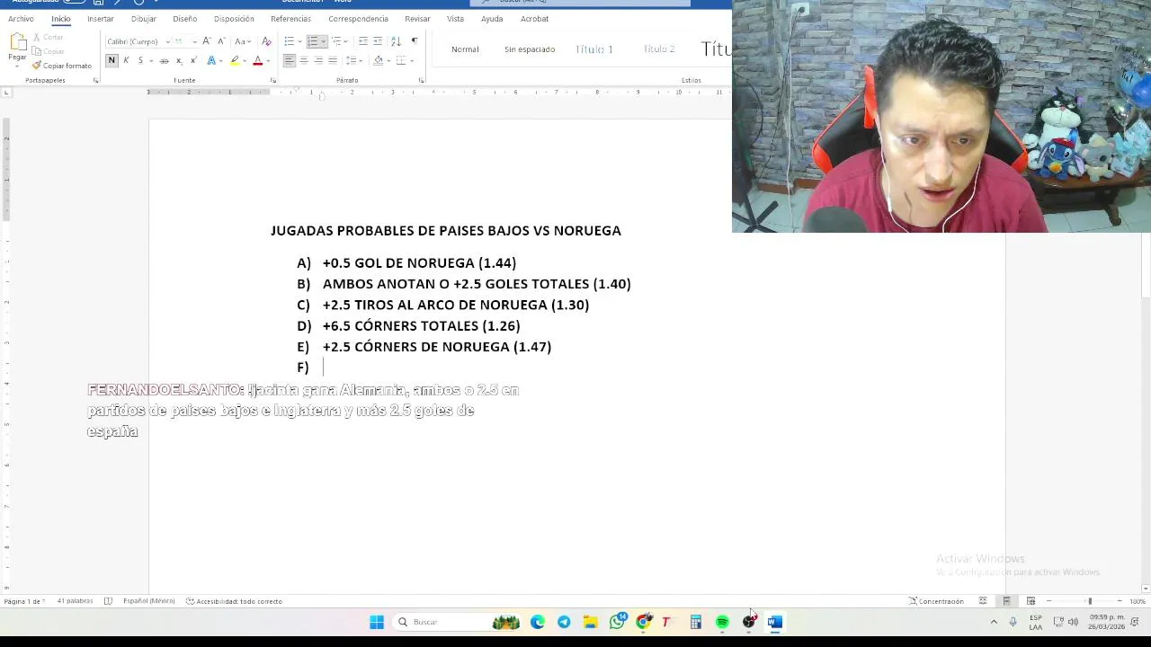Decrease paragraph indent
Image resolution: width=1151 pixels, height=647 pixels.
362,41
